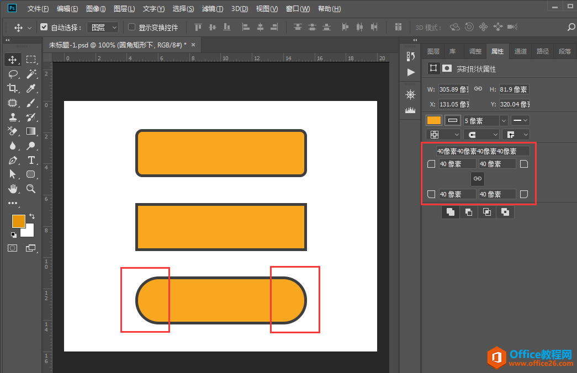The image size is (577, 373).
Task: Click the Actions play icon in dock
Action: pos(411,72)
